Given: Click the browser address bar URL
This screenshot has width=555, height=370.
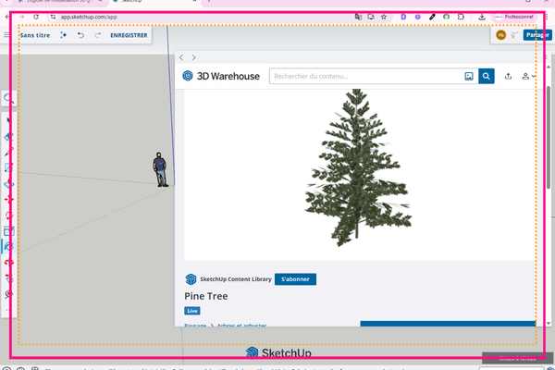Looking at the screenshot, I should tap(89, 17).
